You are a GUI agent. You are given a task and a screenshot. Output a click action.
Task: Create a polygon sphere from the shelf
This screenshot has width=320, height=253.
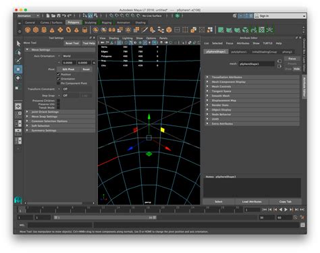point(28,30)
